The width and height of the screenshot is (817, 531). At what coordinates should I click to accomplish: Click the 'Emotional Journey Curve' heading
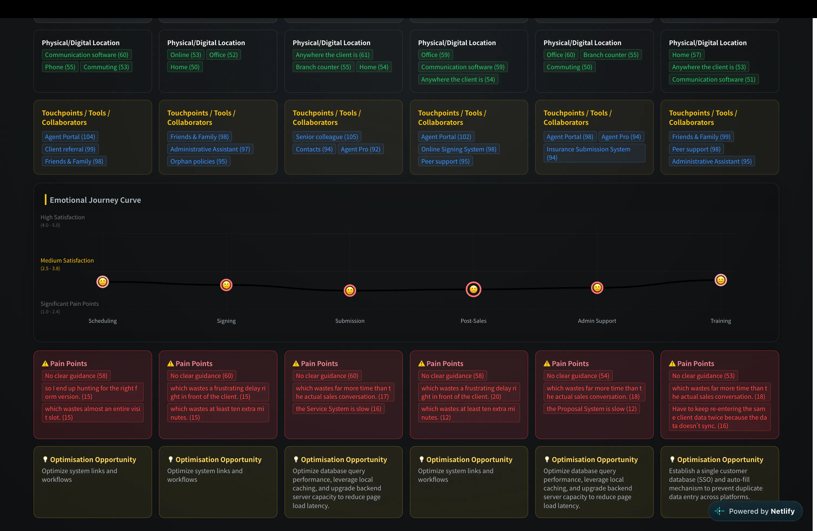tap(95, 200)
